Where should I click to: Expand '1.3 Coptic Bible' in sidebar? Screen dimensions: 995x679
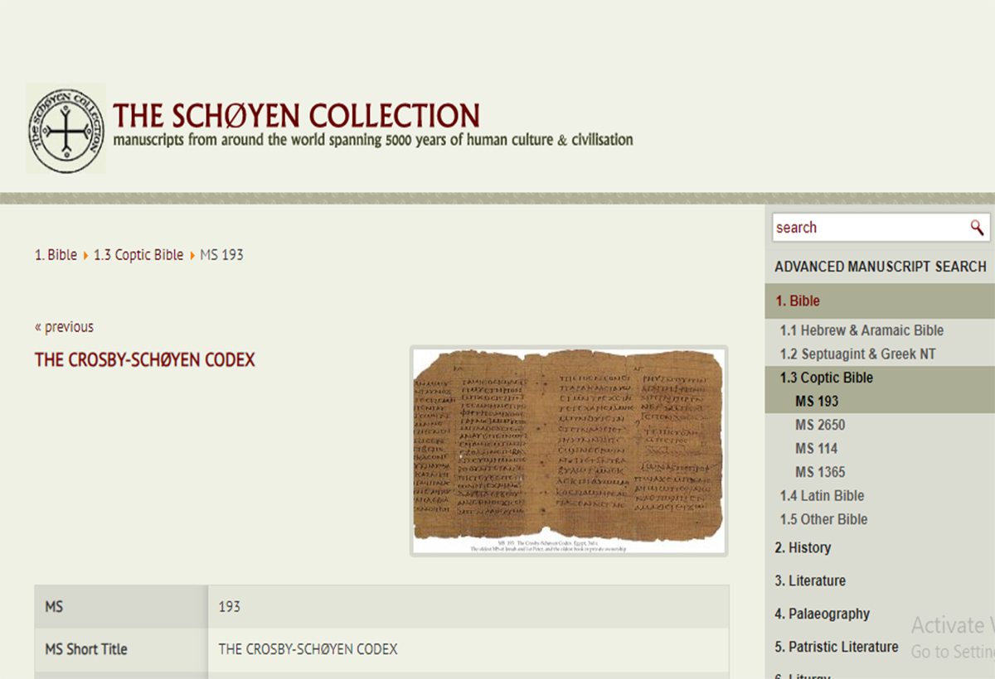[x=826, y=378]
